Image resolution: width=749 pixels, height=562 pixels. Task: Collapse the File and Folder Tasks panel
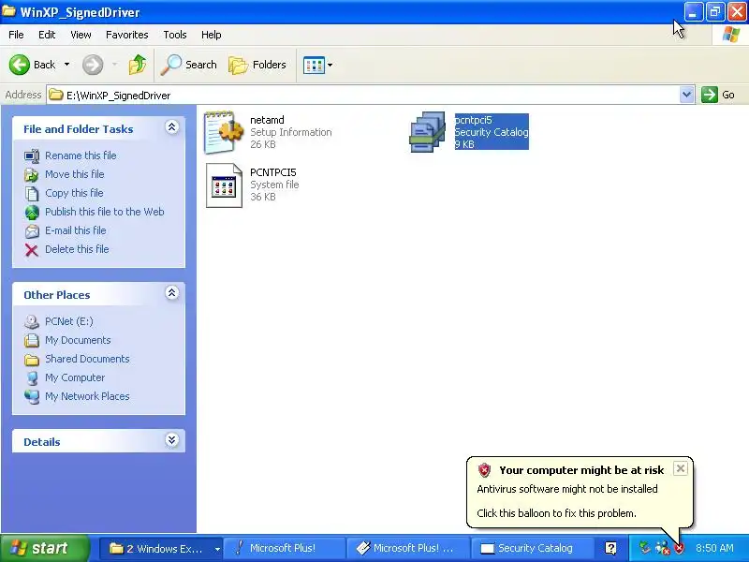coord(172,126)
